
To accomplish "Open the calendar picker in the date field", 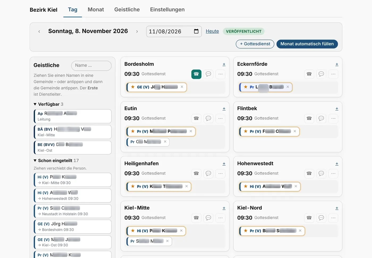I will [x=196, y=31].
